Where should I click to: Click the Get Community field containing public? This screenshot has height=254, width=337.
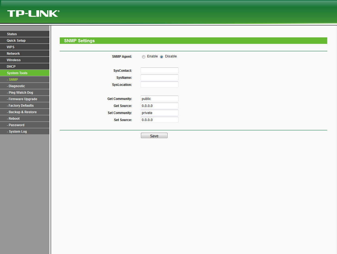tap(159, 99)
